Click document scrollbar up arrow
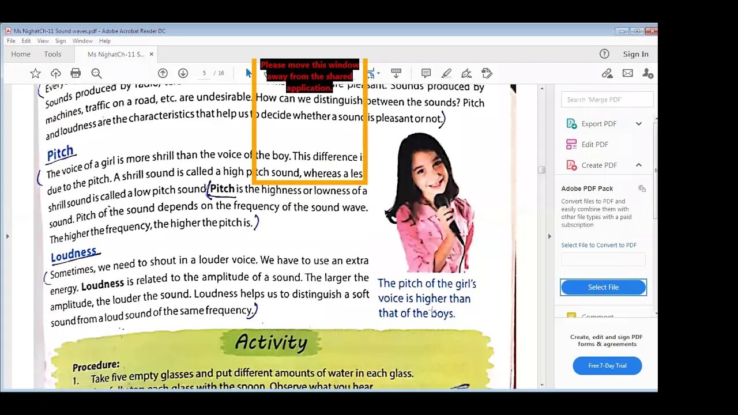Image resolution: width=738 pixels, height=415 pixels. click(x=541, y=89)
